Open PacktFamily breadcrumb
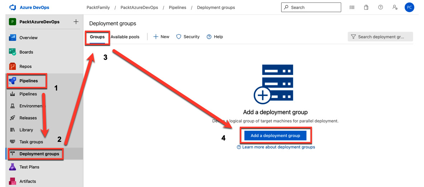 coord(98,8)
